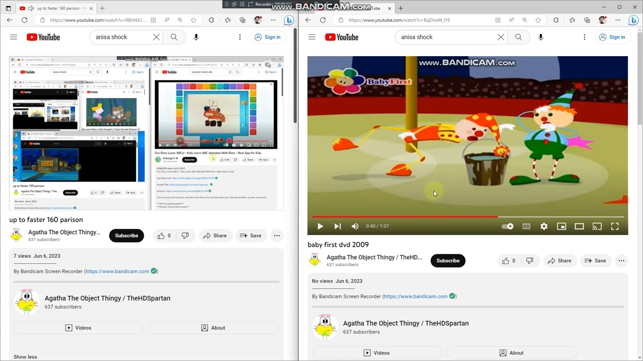This screenshot has width=643, height=361.
Task: Add right page to favorites star
Action: pos(538,20)
